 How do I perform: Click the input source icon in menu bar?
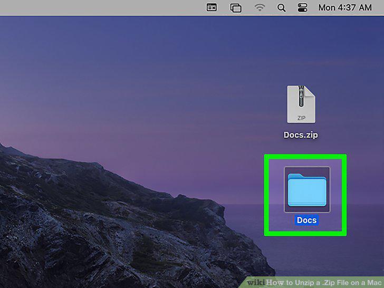[x=212, y=7]
